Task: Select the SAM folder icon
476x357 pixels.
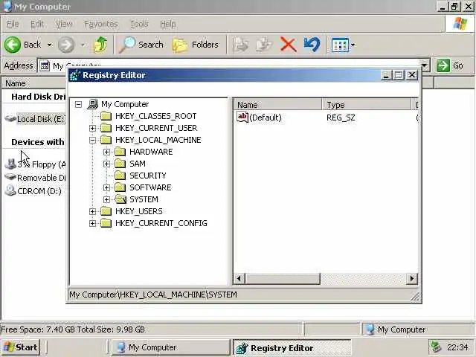Action: point(120,164)
